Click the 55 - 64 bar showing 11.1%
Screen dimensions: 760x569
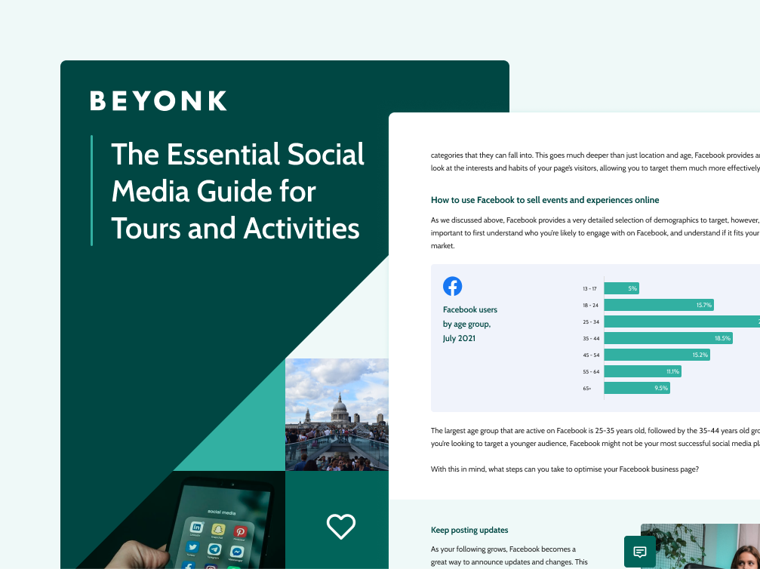[642, 371]
